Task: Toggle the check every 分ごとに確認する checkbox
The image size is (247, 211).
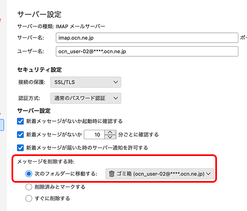Action: [21, 134]
